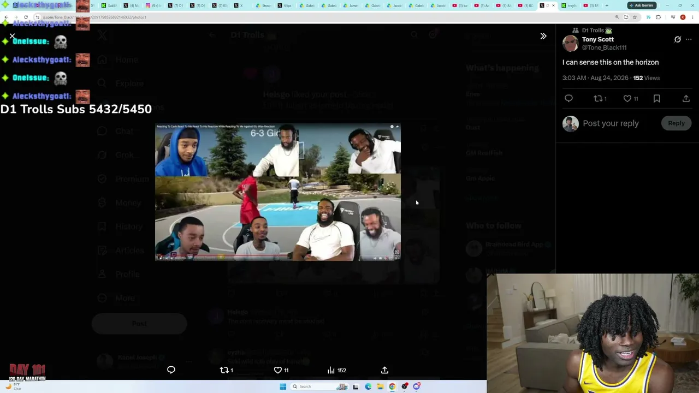Click the reply icon beside the bookmark row
The image size is (699, 393).
(x=568, y=98)
